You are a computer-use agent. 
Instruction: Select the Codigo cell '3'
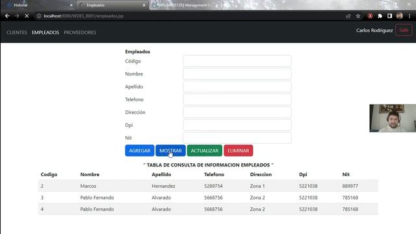point(42,198)
